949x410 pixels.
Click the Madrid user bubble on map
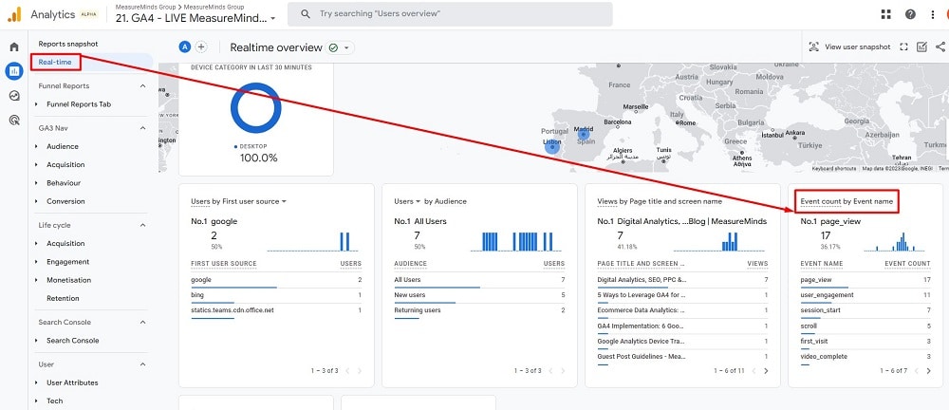[584, 135]
